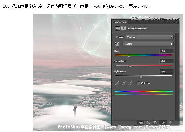
Task: Open the Preset dropdown showing Custom
Action: tap(149, 37)
